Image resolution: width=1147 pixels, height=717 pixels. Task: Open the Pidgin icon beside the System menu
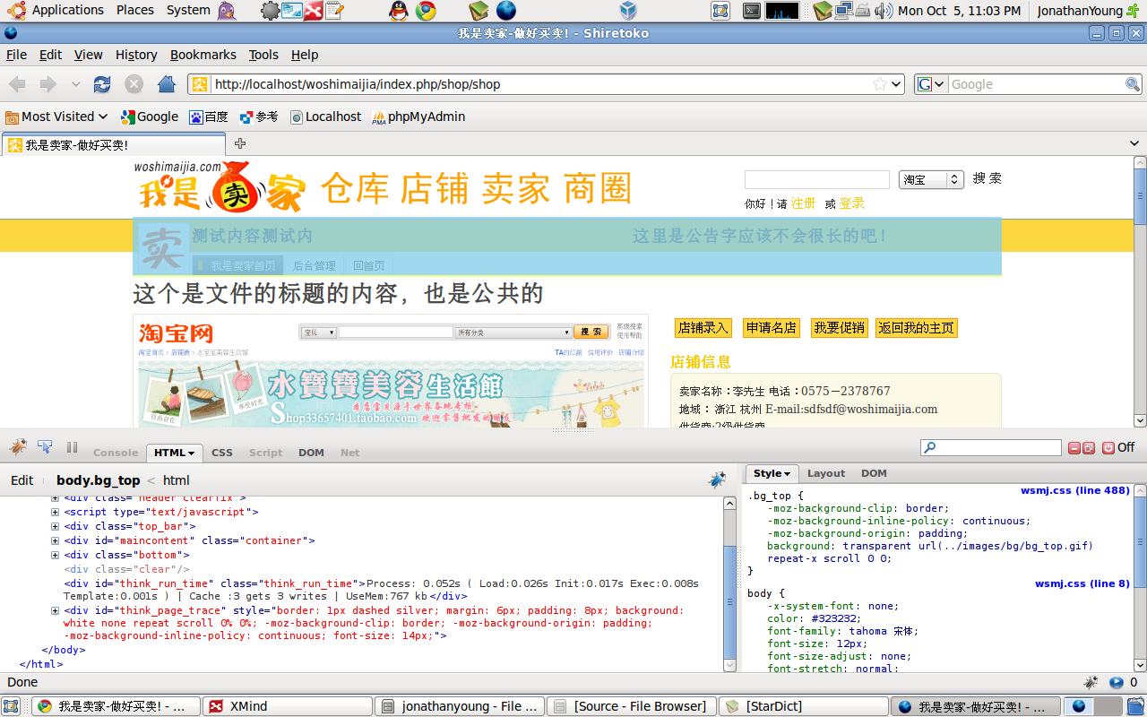pyautogui.click(x=227, y=11)
